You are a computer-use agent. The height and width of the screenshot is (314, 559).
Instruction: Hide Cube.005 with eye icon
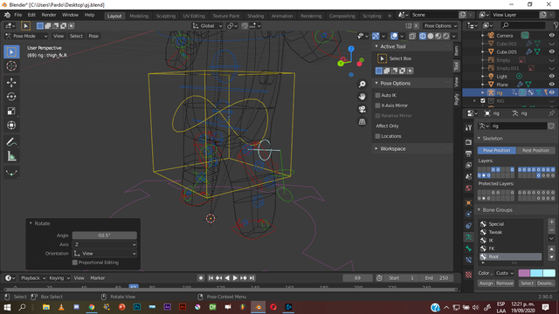tap(551, 51)
